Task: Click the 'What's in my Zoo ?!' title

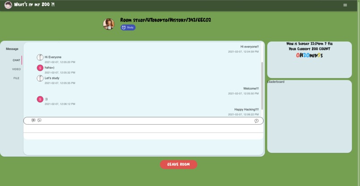Action: pyautogui.click(x=34, y=4)
